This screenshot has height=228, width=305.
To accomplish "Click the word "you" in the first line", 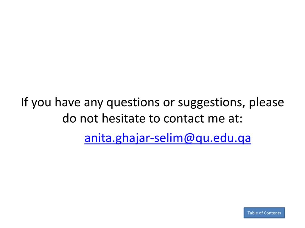I will coord(41,103).
